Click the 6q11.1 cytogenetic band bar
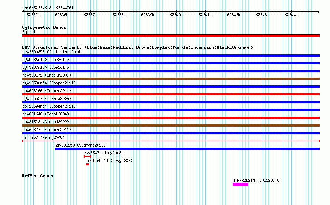Screen dimensions: 330x205 point(171,36)
